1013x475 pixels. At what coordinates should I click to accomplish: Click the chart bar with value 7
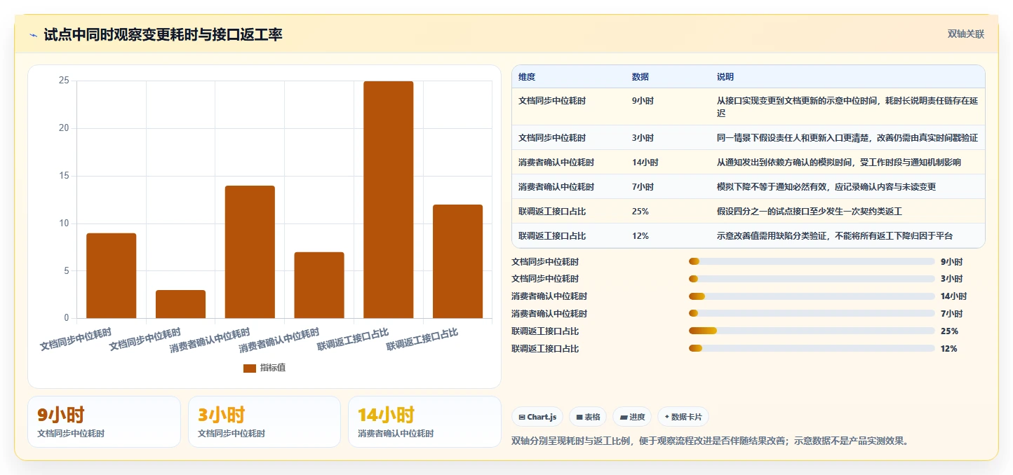(319, 285)
